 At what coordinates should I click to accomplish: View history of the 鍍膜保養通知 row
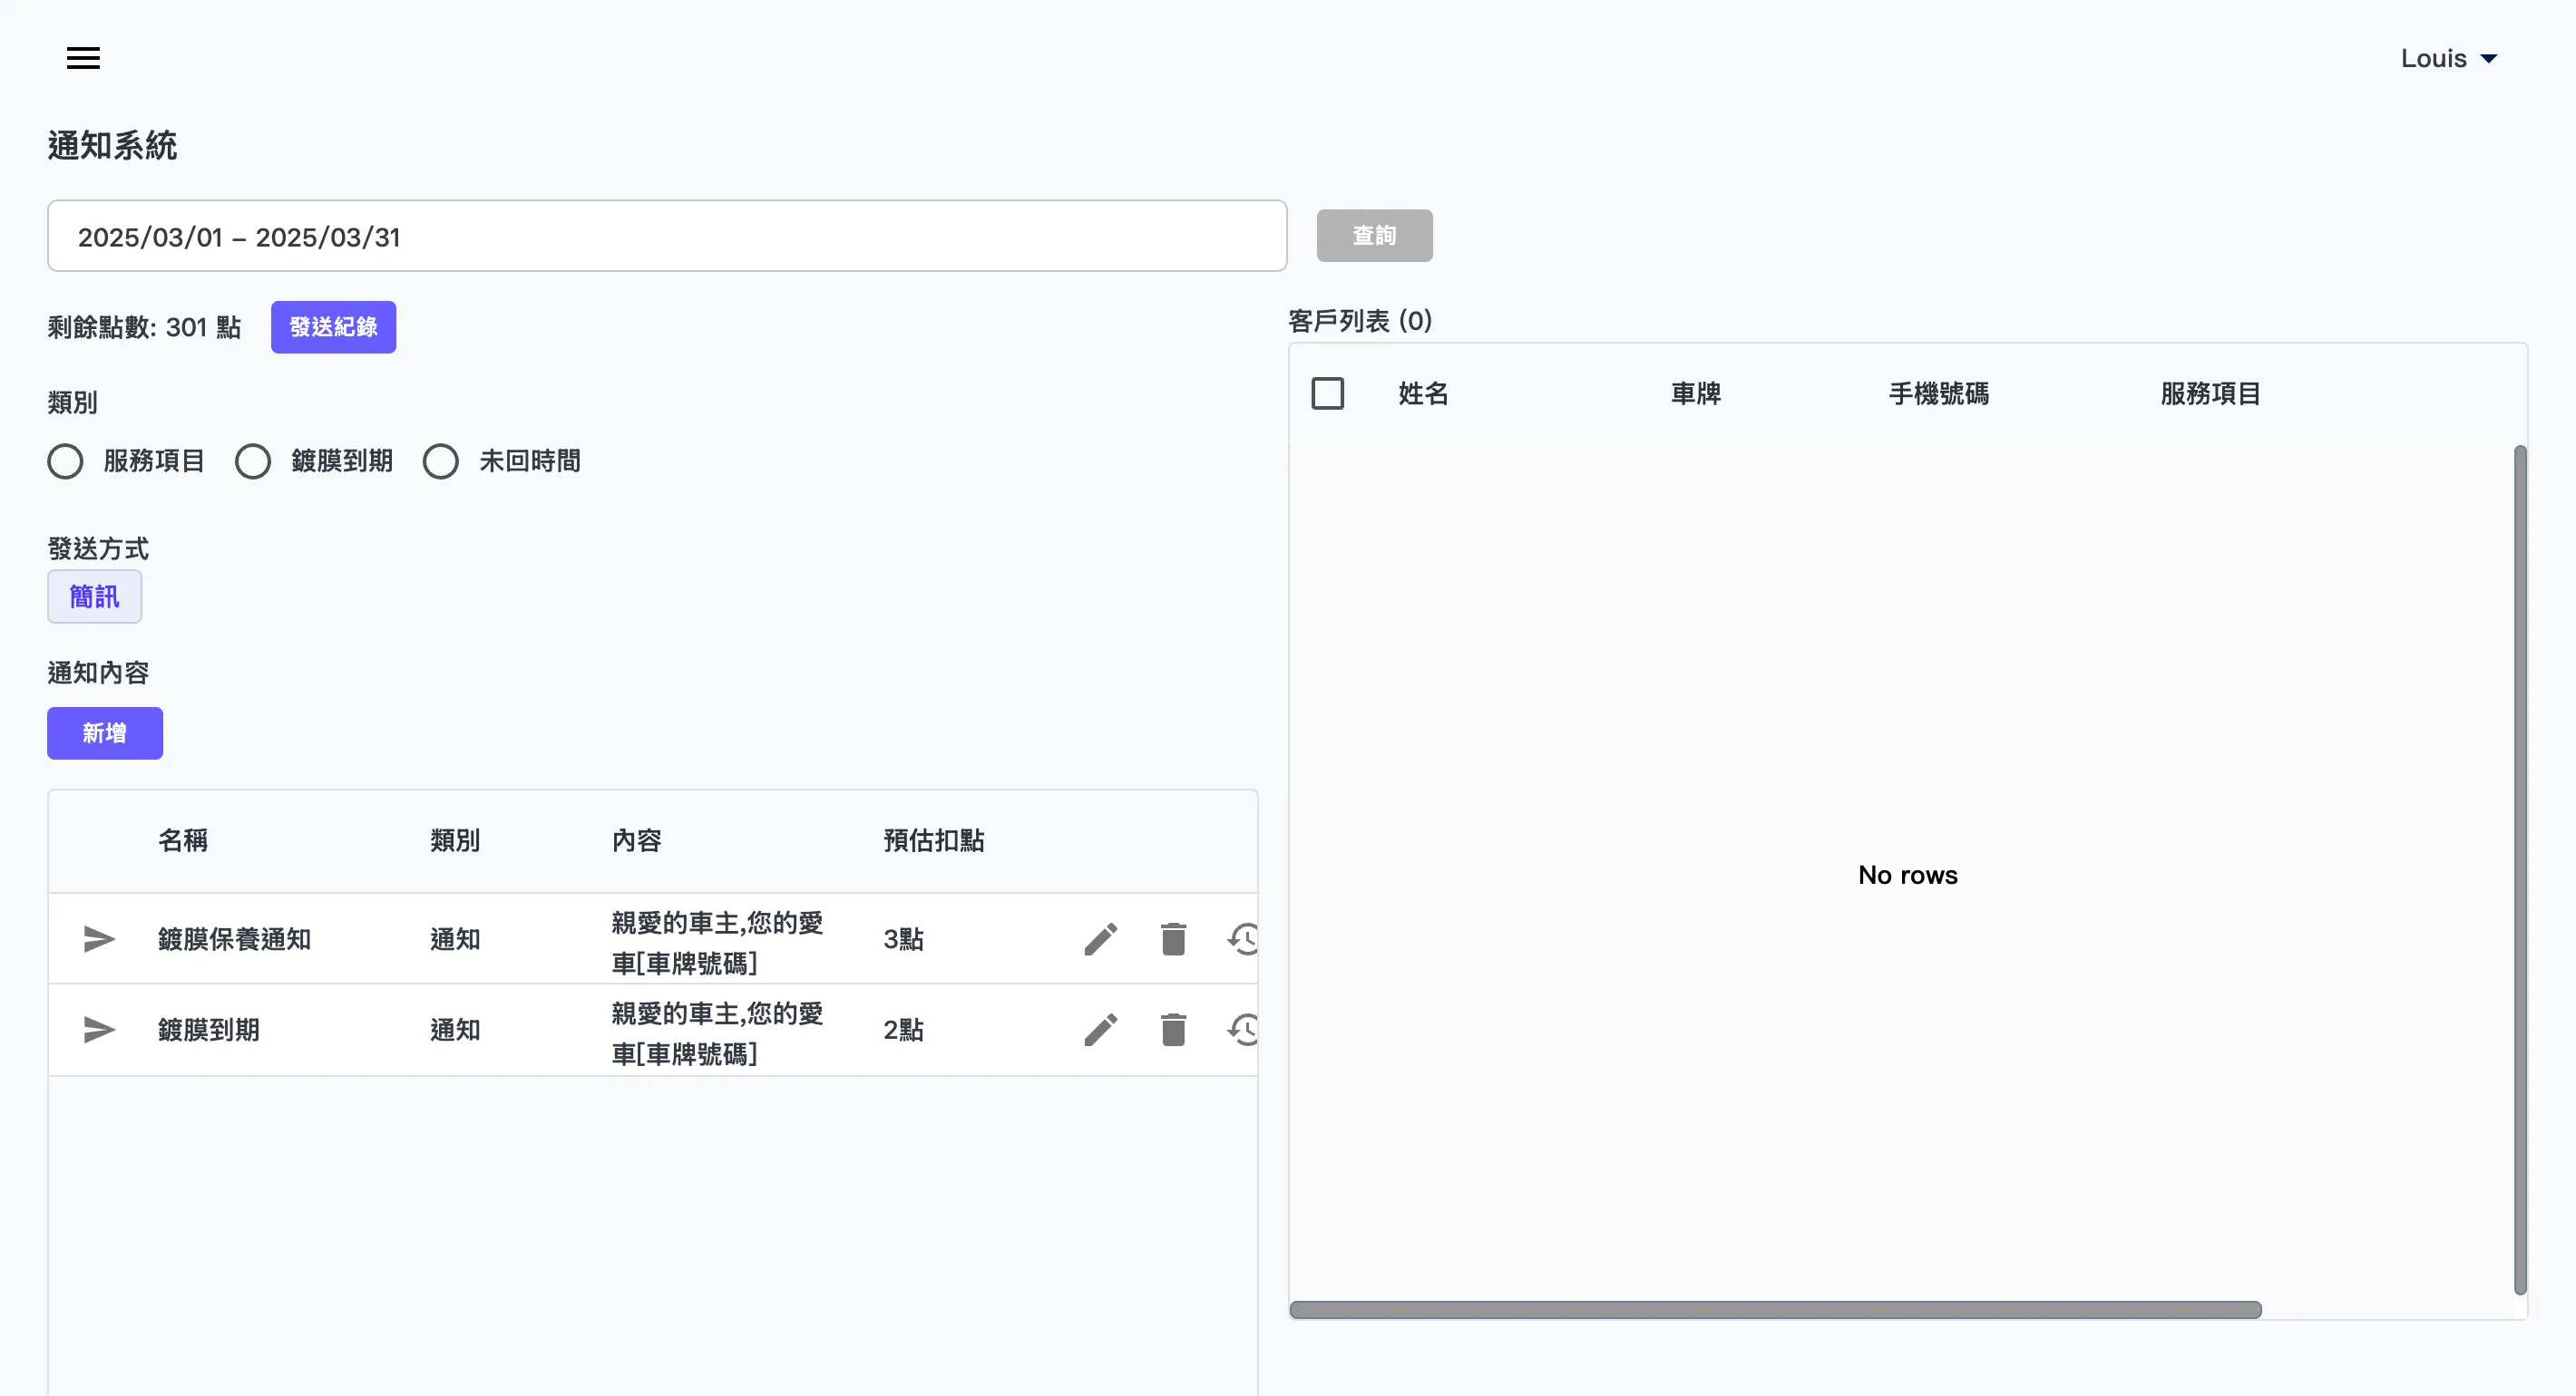(x=1243, y=939)
